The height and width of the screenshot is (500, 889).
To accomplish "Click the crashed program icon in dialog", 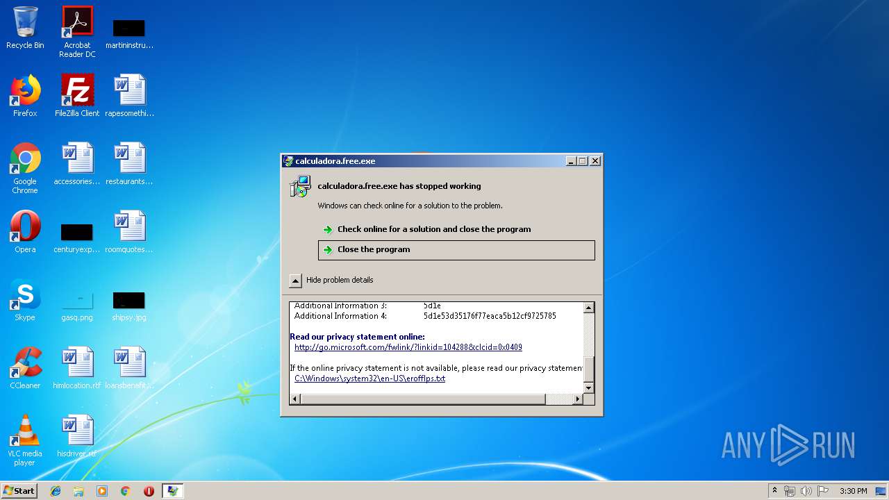I will tap(301, 186).
